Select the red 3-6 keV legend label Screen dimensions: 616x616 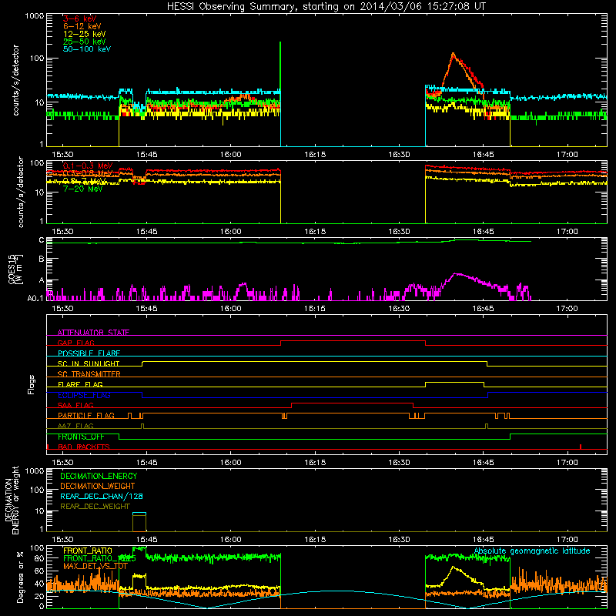click(x=80, y=18)
